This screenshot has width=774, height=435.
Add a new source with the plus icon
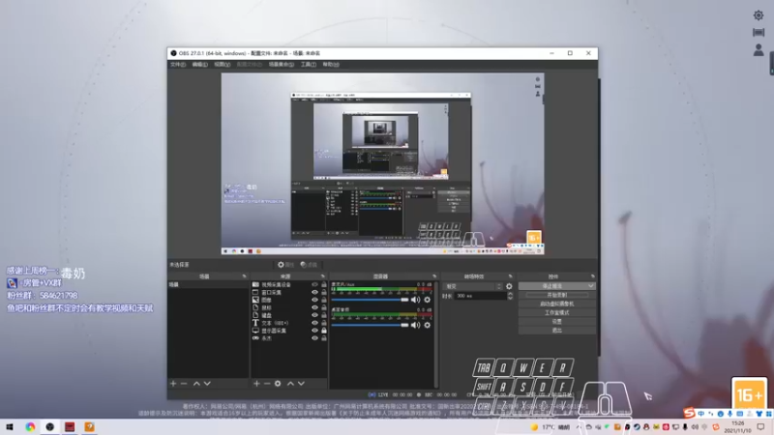tap(256, 383)
